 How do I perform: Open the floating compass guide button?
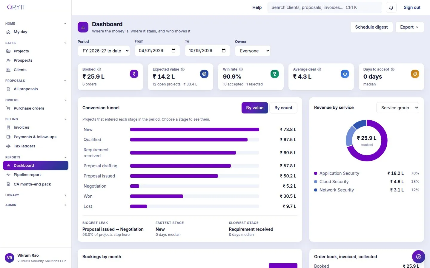tap(419, 257)
